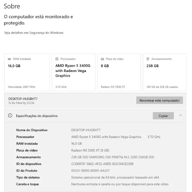
Task: Click the Nome do Dispositivo value text
Action: tap(86, 130)
